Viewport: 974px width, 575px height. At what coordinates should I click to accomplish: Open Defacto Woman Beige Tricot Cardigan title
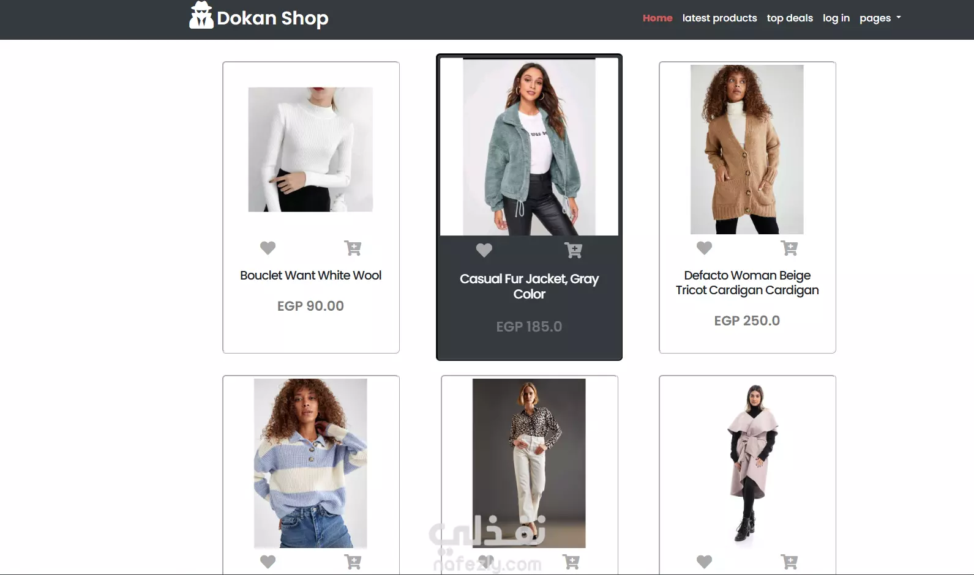[747, 283]
